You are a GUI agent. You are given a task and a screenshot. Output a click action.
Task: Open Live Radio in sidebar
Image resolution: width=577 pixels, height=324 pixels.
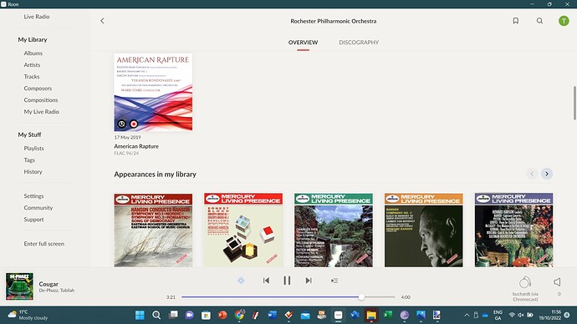[37, 17]
